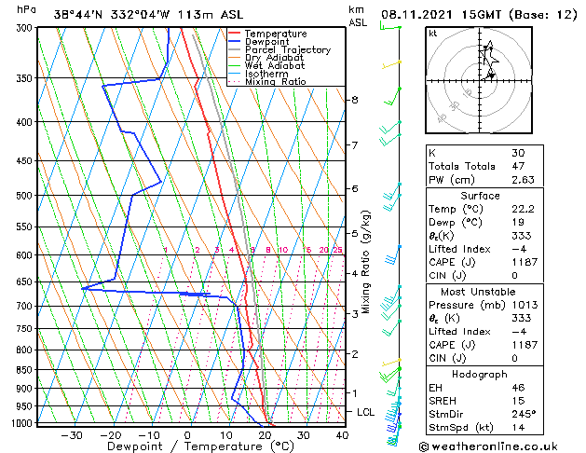Click the Hodograph section header
The width and height of the screenshot is (586, 453).
[480, 374]
